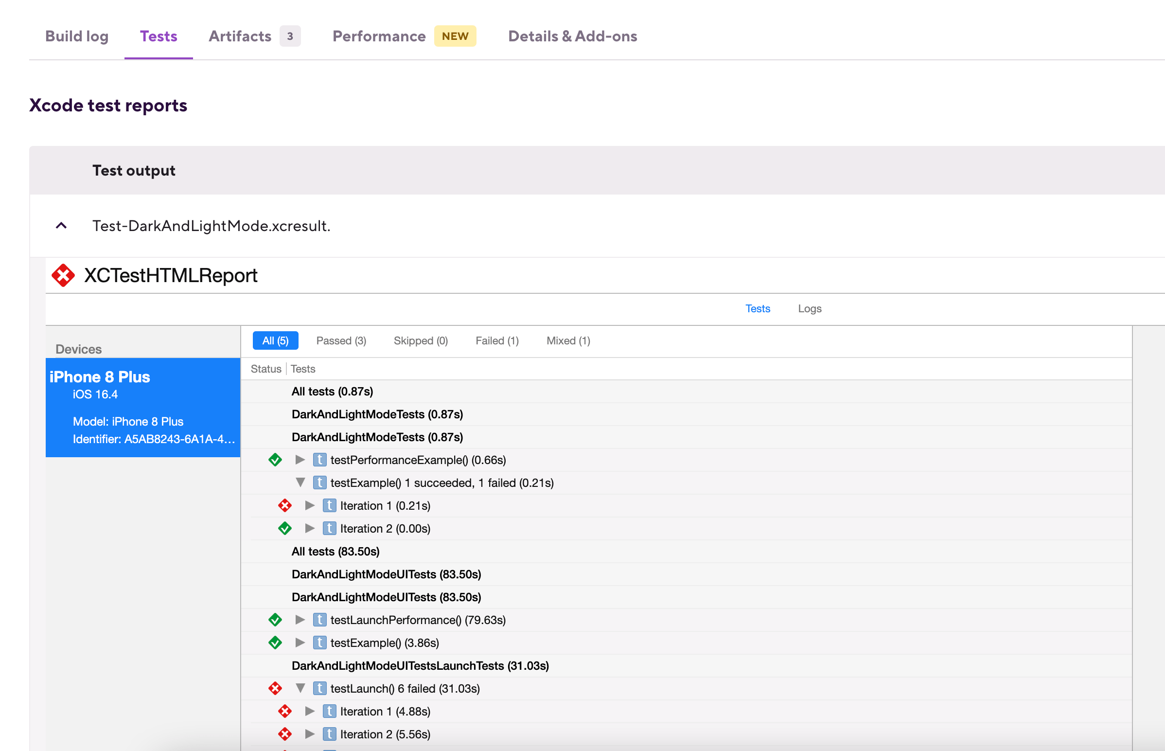Viewport: 1165px width, 751px height.
Task: Filter by Failed (1) tests
Action: [x=497, y=341]
